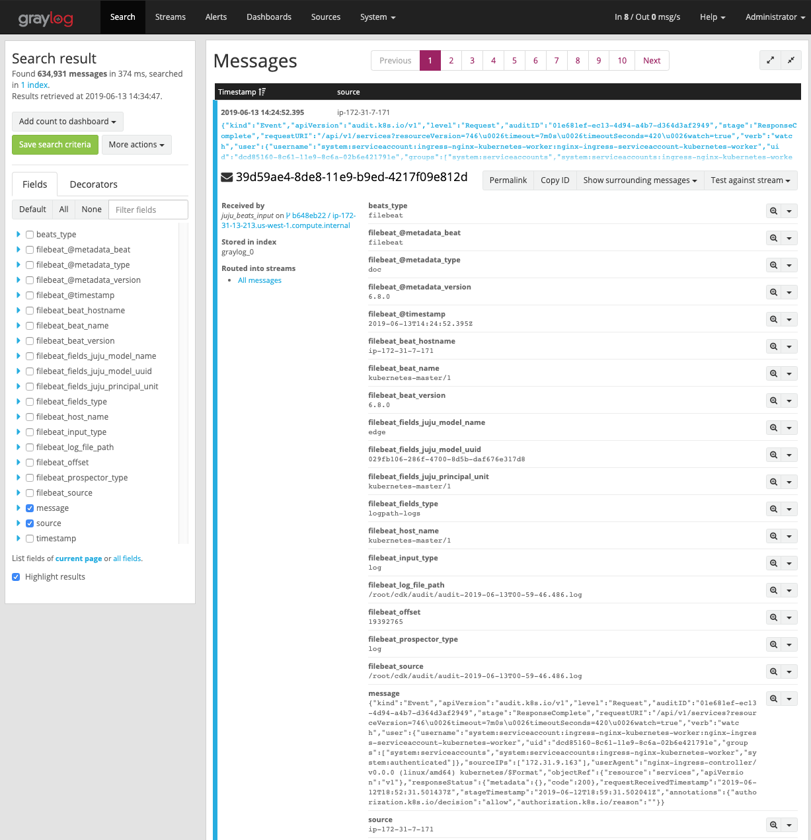Image resolution: width=811 pixels, height=840 pixels.
Task: Click magnifier icon for filebeat_beat_hostname
Action: 773,346
